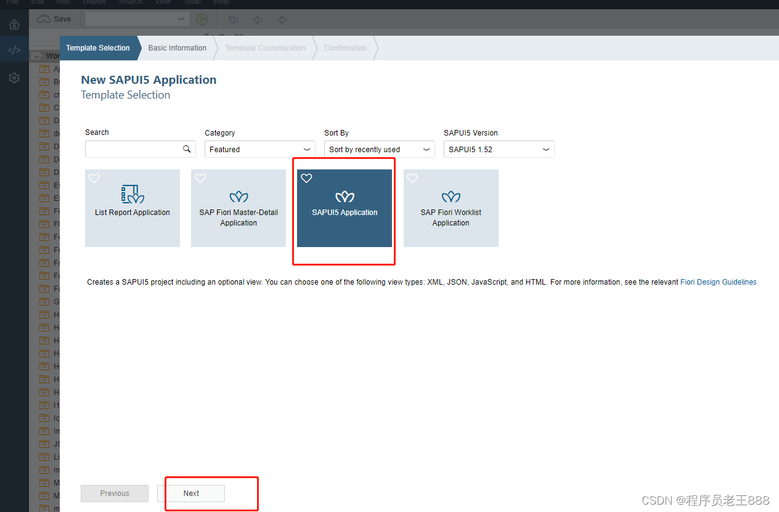The image size is (779, 512).
Task: Click the last edit location arrow icon
Action: coord(234,20)
